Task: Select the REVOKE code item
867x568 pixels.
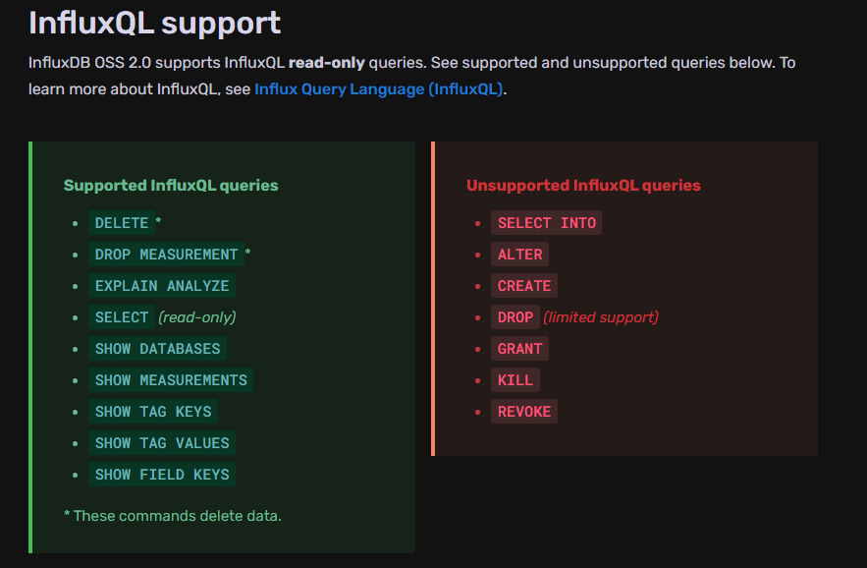Action: pyautogui.click(x=524, y=412)
